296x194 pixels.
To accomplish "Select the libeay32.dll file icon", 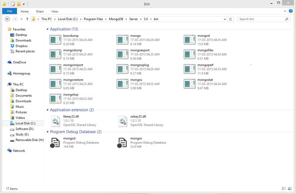I will pyautogui.click(x=56, y=121).
